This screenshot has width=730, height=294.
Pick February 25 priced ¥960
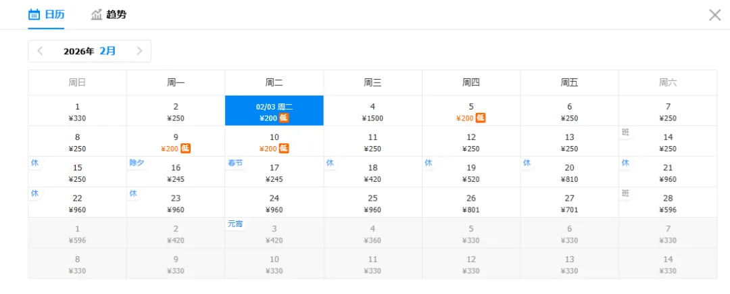pyautogui.click(x=372, y=202)
